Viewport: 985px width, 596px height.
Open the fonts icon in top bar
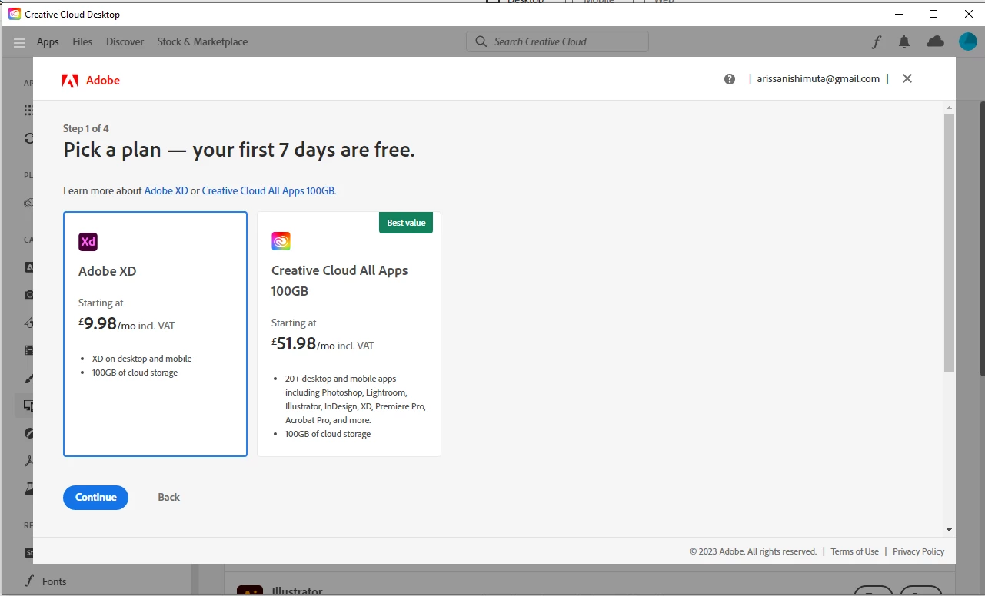[876, 42]
